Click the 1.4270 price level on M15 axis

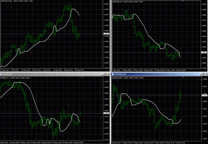click(204, 87)
